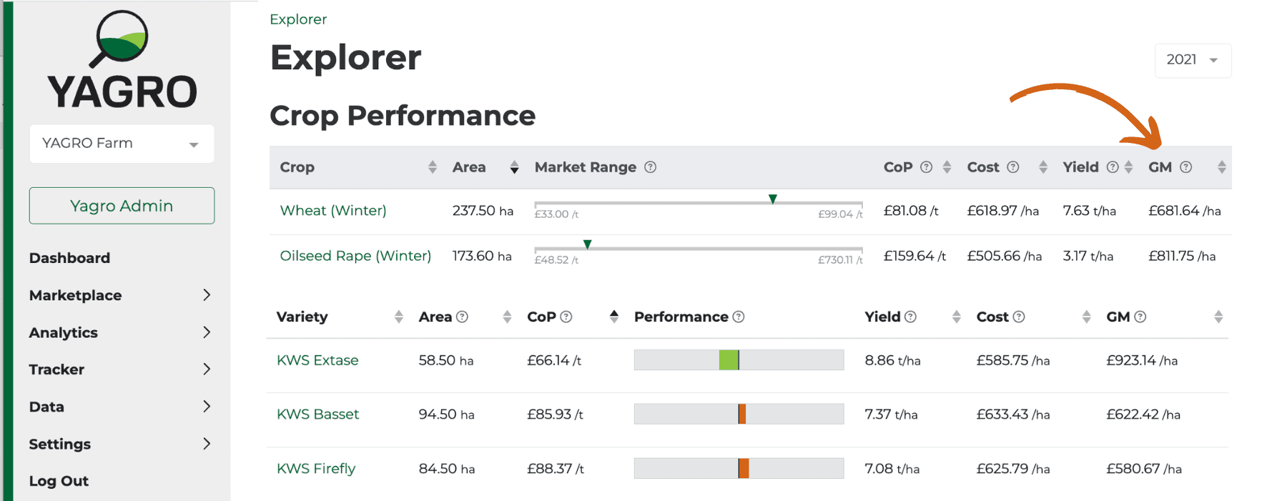Image resolution: width=1287 pixels, height=501 pixels.
Task: Select Tracker in sidebar
Action: (56, 369)
